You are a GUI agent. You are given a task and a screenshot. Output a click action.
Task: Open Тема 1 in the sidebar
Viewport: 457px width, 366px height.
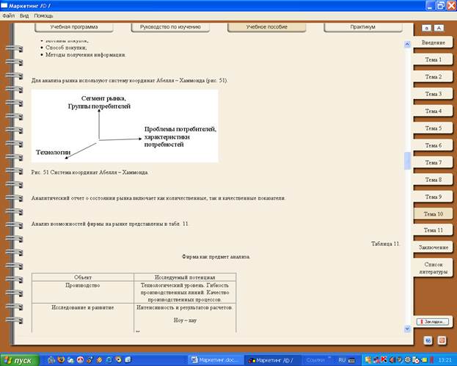tap(433, 59)
